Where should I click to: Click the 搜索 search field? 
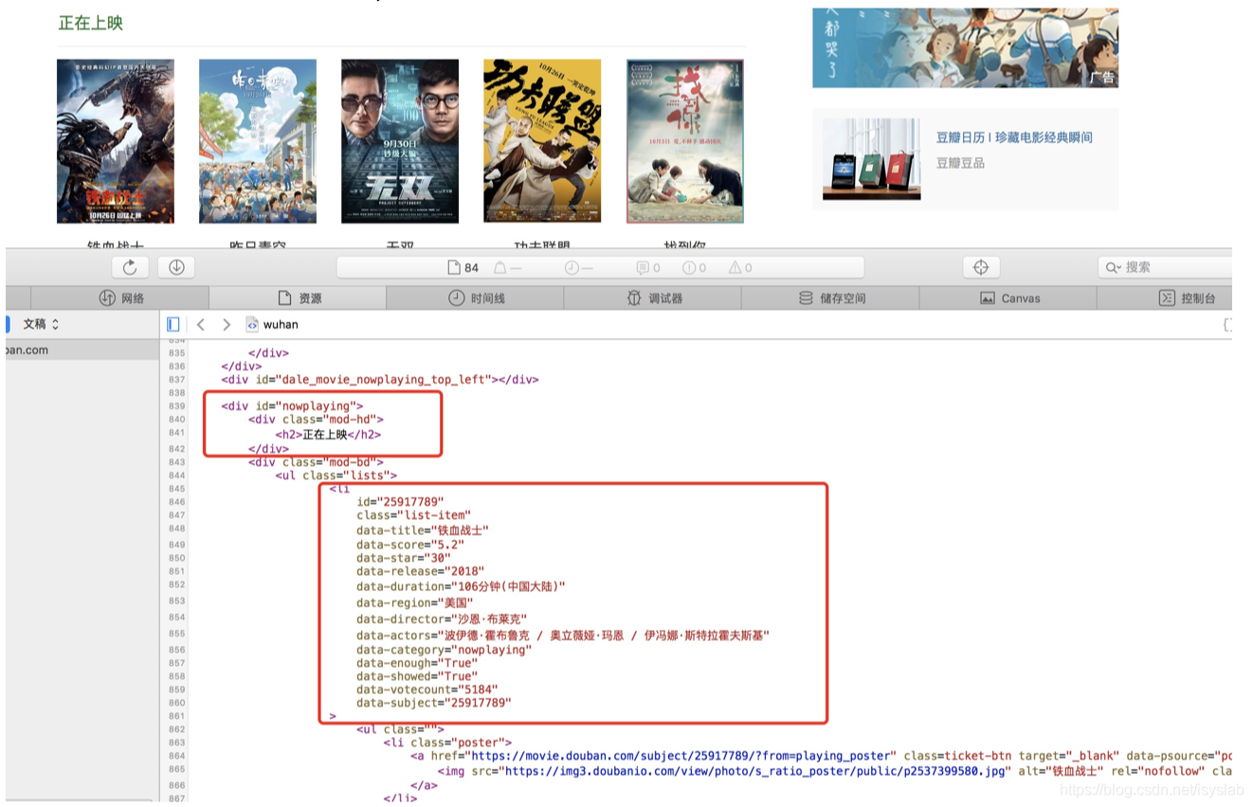tap(1165, 267)
